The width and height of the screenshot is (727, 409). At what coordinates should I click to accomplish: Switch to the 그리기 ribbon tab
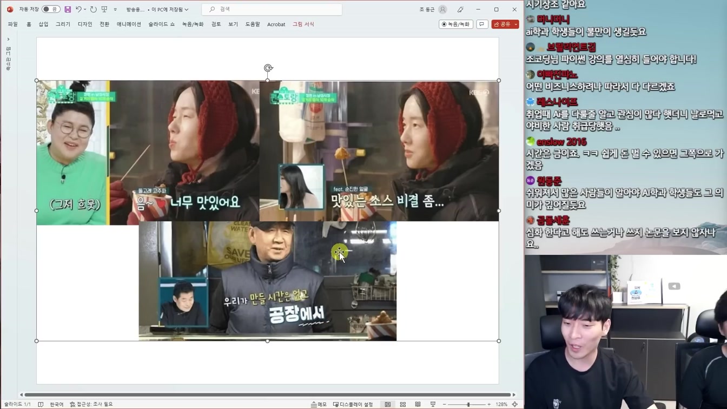coord(63,24)
